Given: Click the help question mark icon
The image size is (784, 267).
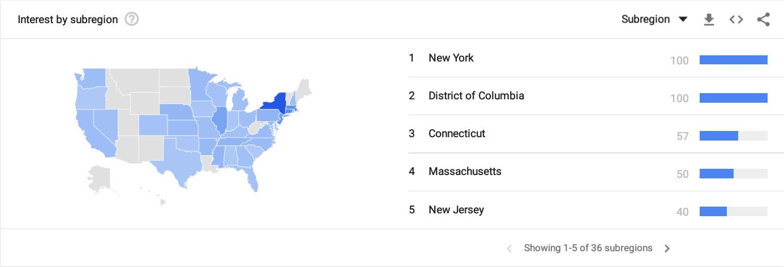Looking at the screenshot, I should (x=131, y=20).
